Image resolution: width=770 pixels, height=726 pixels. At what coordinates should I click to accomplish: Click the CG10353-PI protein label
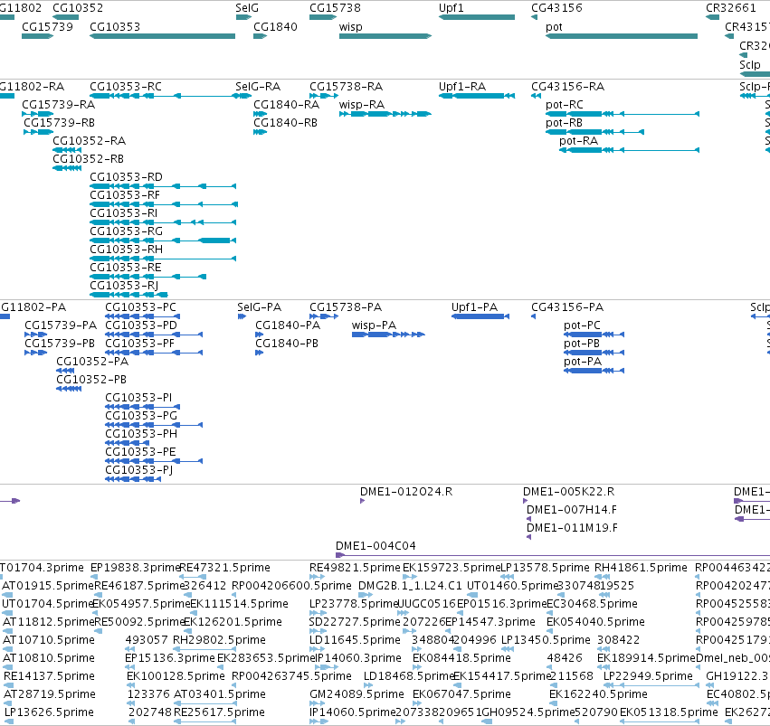(138, 397)
